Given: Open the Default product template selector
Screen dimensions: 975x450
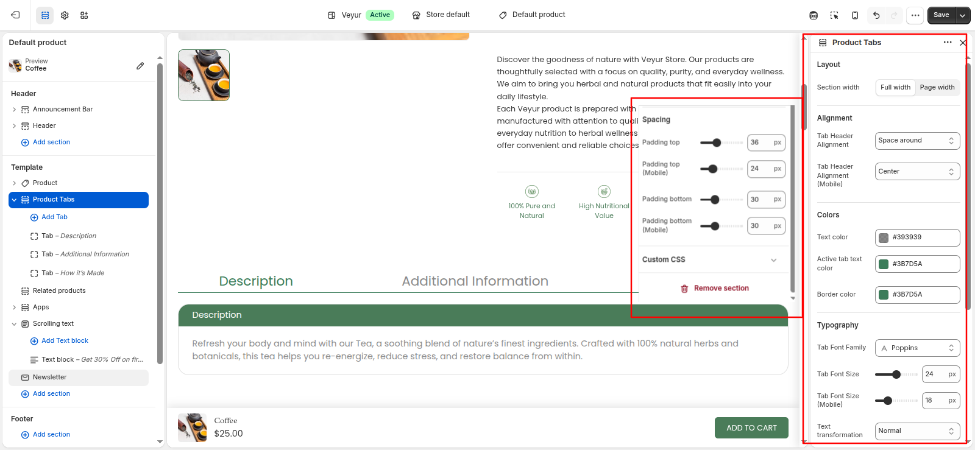Looking at the screenshot, I should [532, 15].
